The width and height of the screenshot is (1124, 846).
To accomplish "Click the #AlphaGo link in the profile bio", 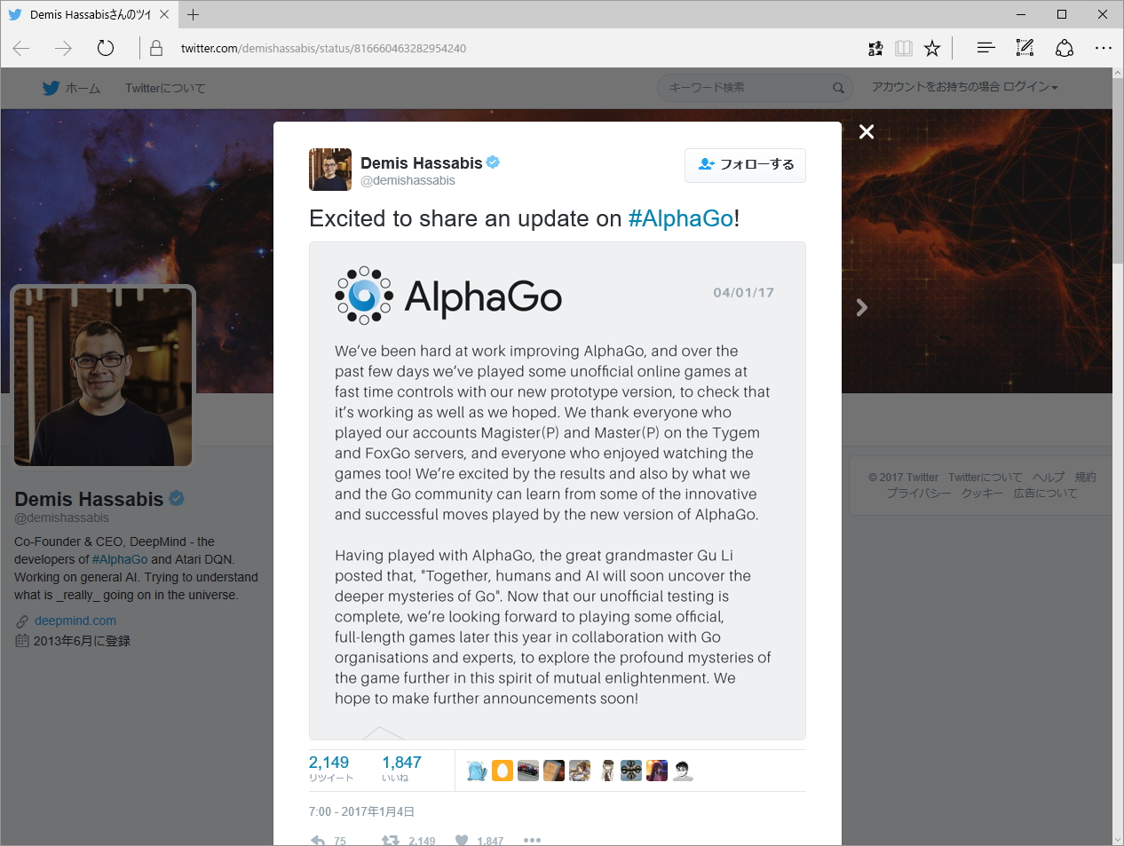I will point(120,559).
